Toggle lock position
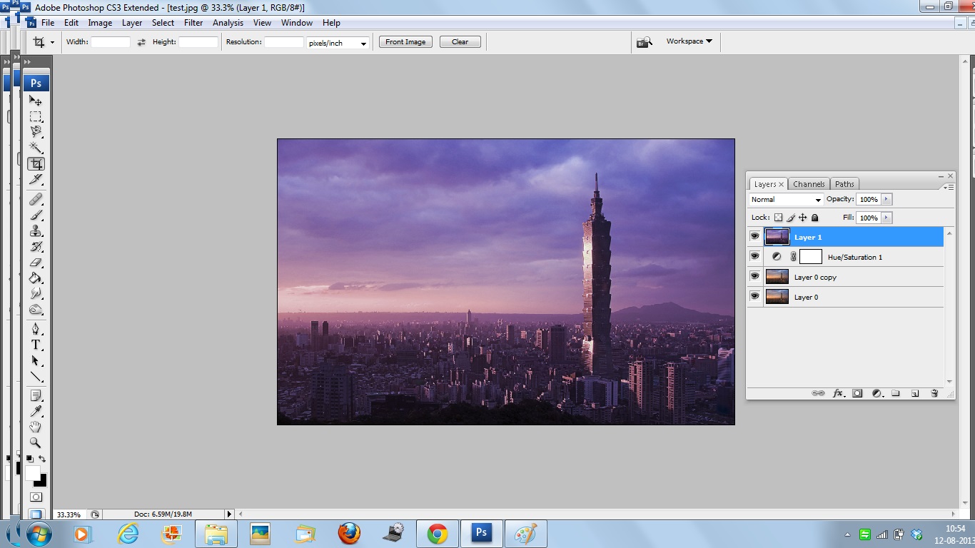Screen dimensions: 975x548 802,218
